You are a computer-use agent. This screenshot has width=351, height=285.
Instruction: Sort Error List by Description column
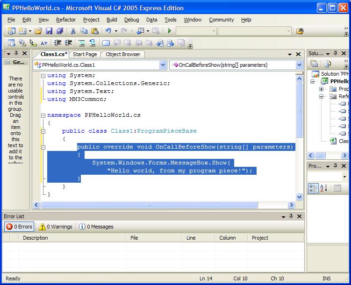[72, 238]
